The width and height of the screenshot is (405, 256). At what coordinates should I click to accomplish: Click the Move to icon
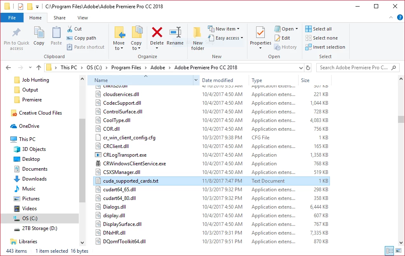pyautogui.click(x=119, y=33)
